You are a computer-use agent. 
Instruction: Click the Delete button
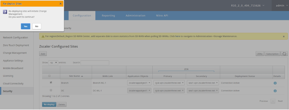pos(62,104)
